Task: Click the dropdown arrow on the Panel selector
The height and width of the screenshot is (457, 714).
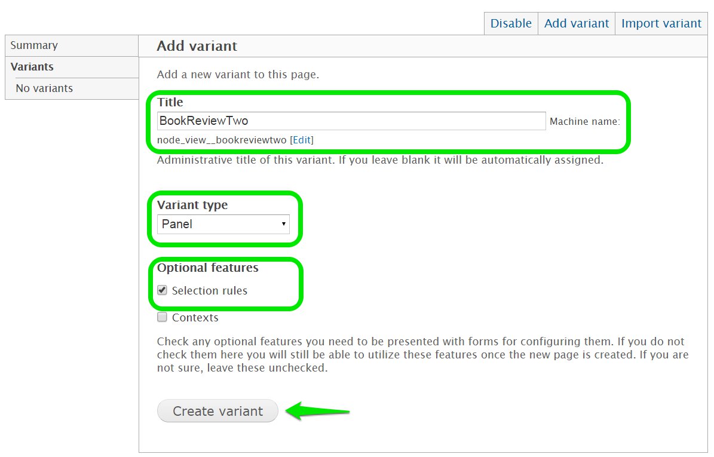Action: [x=284, y=224]
